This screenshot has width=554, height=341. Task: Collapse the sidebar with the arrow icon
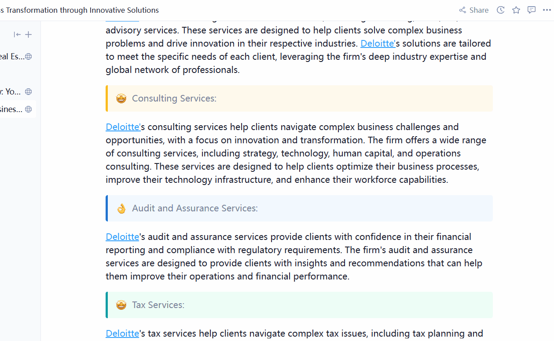(17, 35)
